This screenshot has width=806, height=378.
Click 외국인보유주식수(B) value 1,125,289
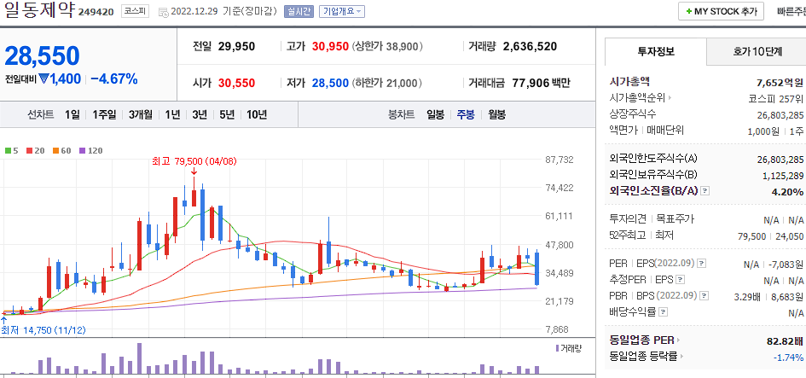click(783, 176)
